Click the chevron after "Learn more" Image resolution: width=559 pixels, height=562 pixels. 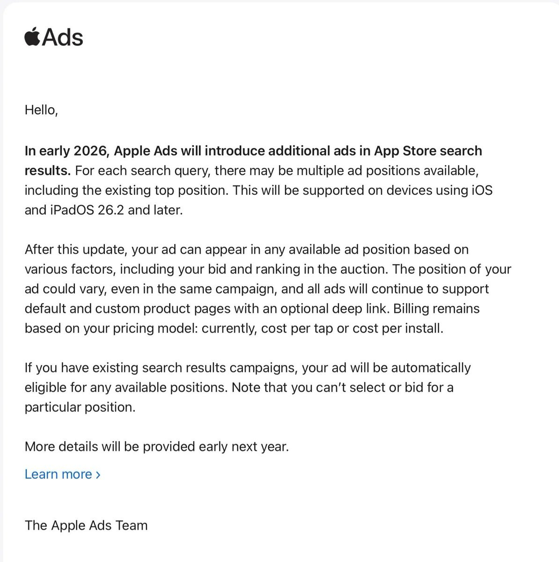(97, 474)
